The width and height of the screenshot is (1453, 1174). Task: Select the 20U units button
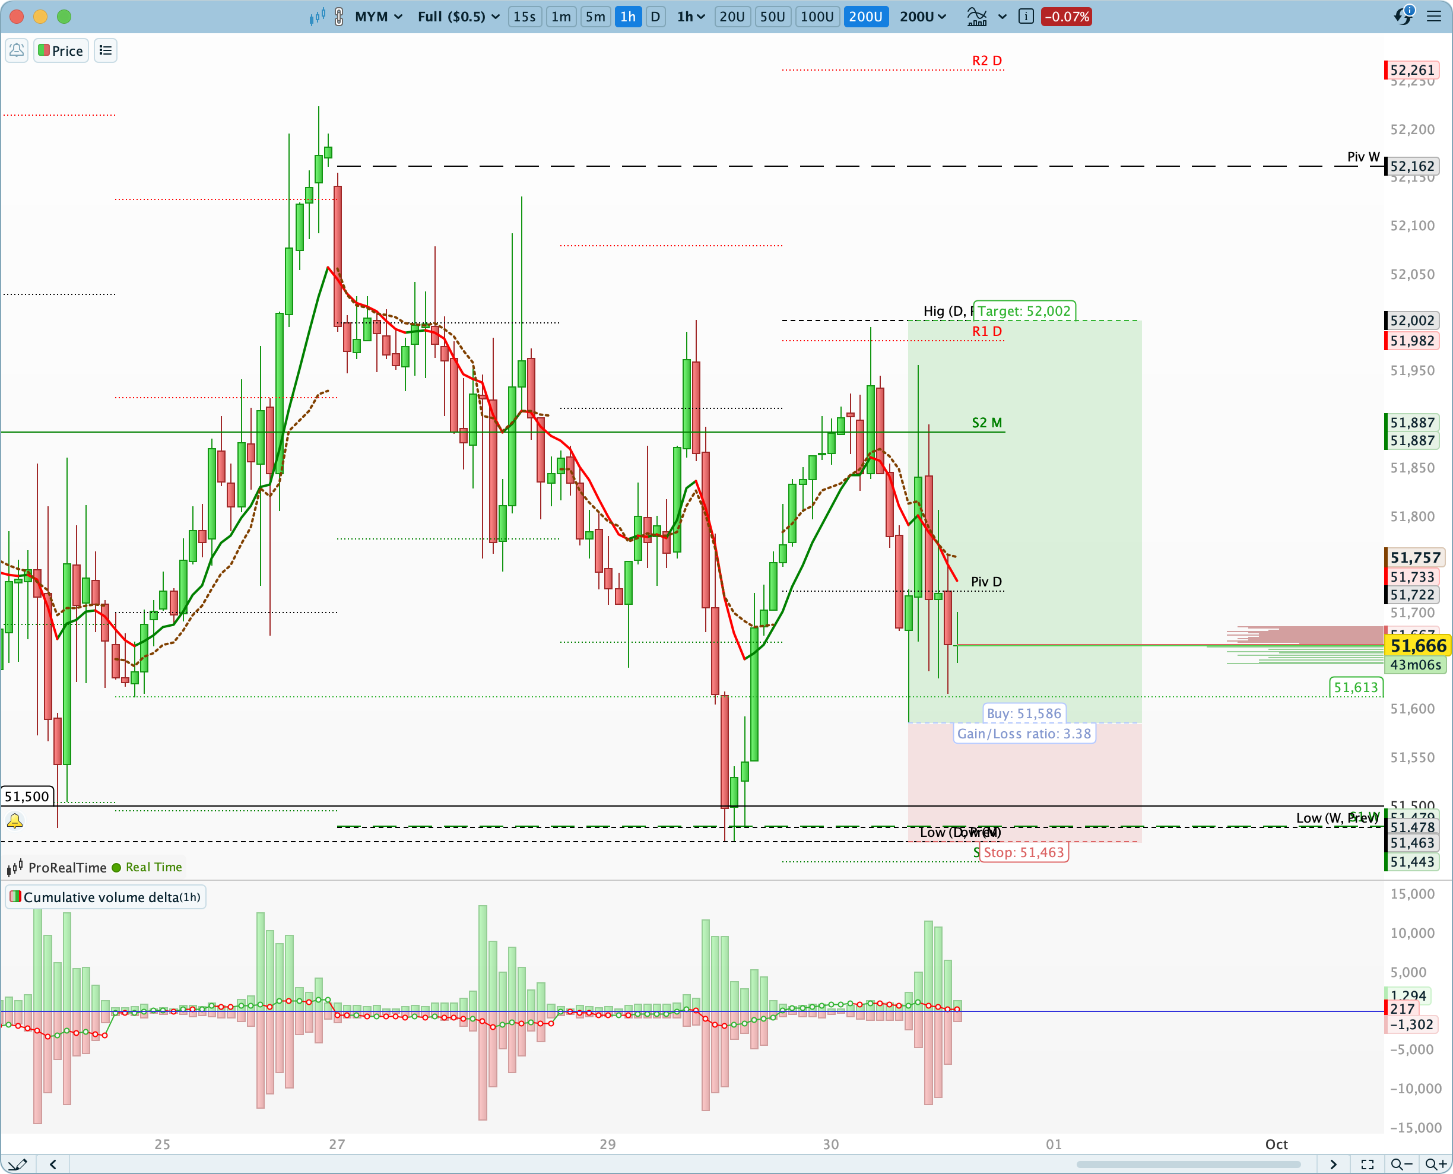pyautogui.click(x=732, y=16)
